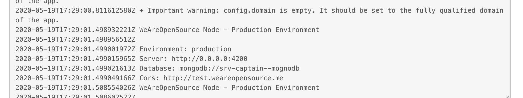Click 'of the app.' wrapped text under warning
This screenshot has width=523, height=98.
pyautogui.click(x=37, y=20)
